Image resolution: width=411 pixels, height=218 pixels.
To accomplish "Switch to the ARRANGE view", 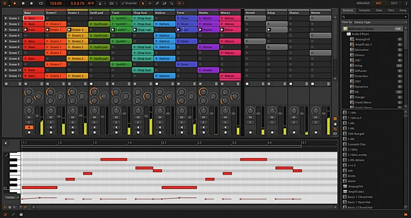I will click(363, 3).
